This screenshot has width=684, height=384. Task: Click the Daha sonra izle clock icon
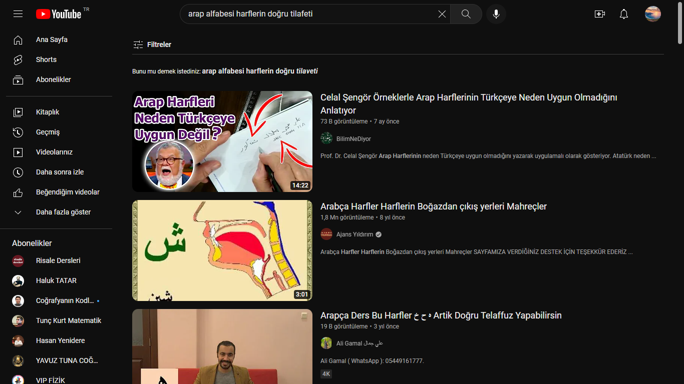click(18, 172)
